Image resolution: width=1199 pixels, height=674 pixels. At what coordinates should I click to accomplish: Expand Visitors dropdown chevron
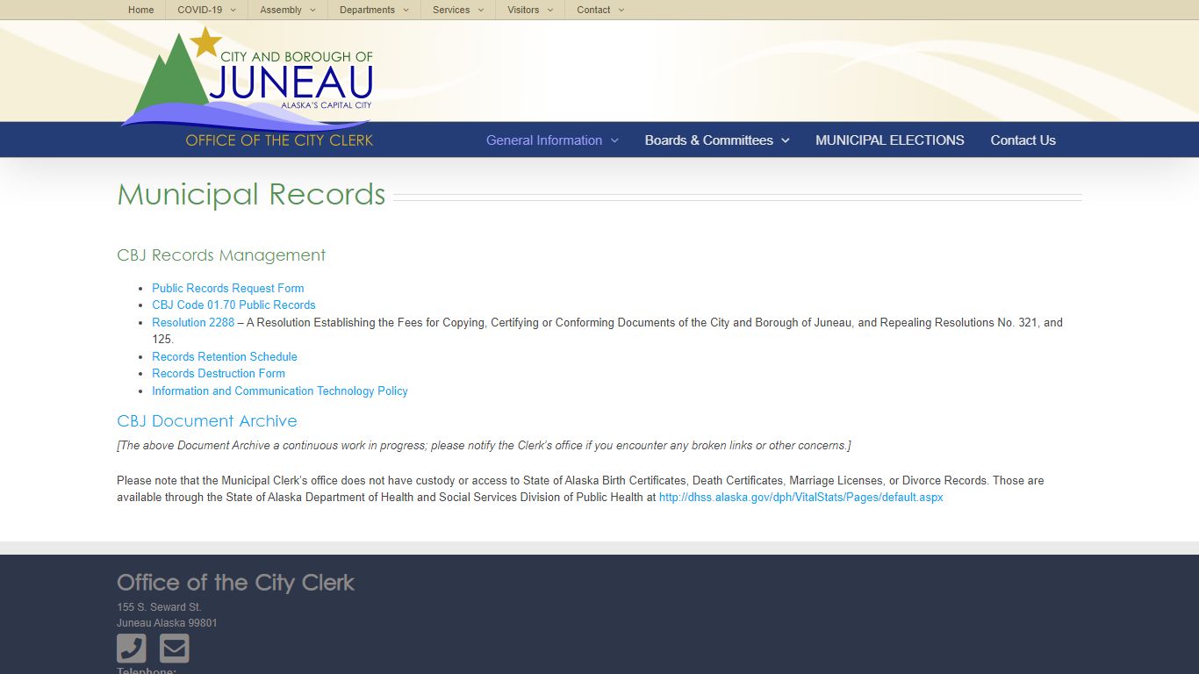[550, 11]
